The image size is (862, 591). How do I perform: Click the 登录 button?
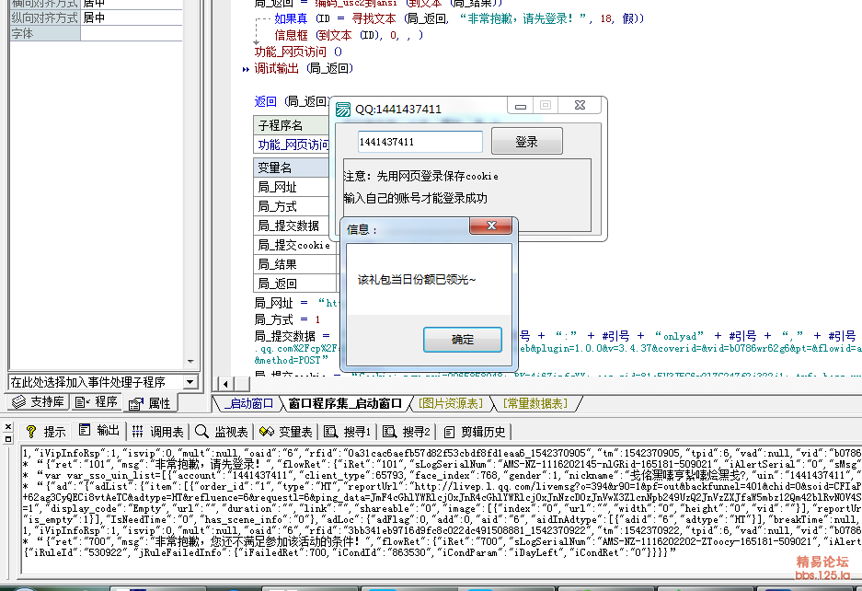[526, 142]
